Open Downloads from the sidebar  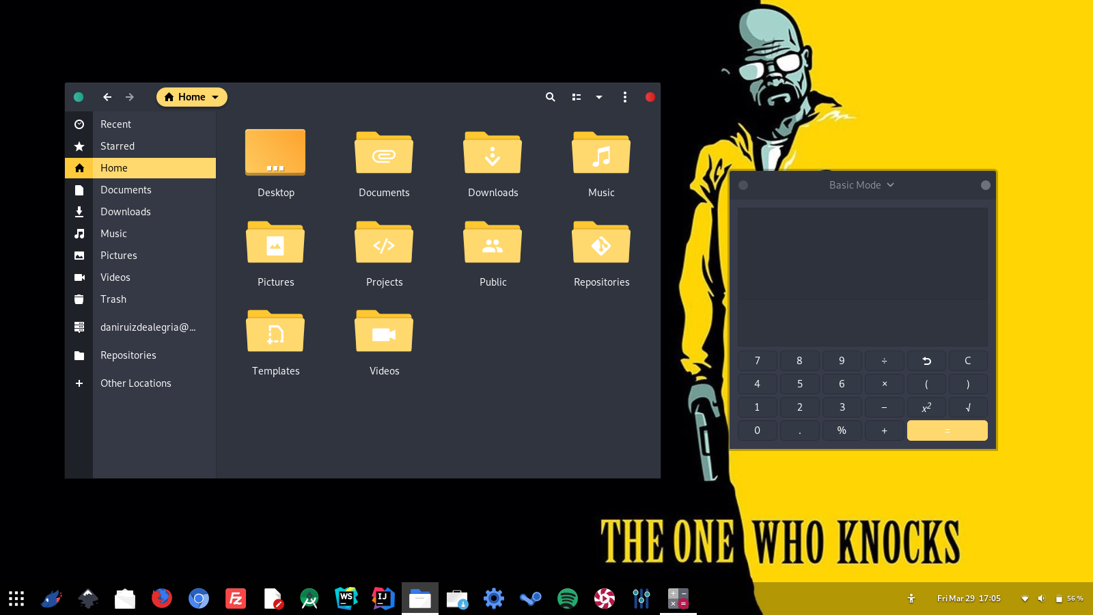tap(141, 212)
